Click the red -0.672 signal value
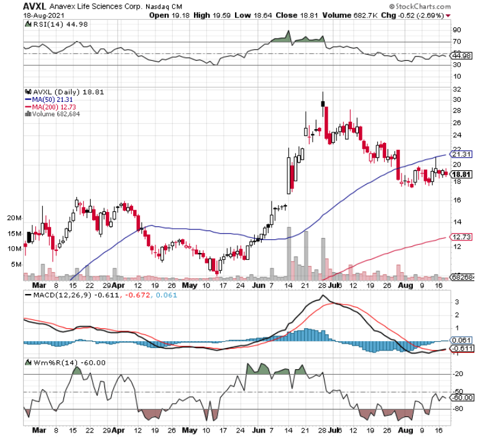This screenshot has height=440, width=493. (x=138, y=295)
